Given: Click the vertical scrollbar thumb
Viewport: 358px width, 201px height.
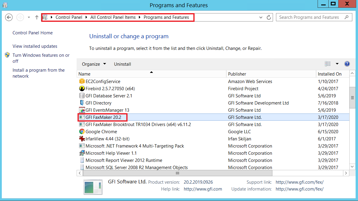Looking at the screenshot, I should pos(352,98).
